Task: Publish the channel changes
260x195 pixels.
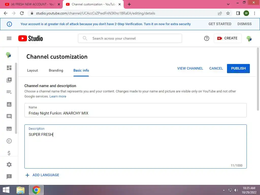Action: click(238, 69)
